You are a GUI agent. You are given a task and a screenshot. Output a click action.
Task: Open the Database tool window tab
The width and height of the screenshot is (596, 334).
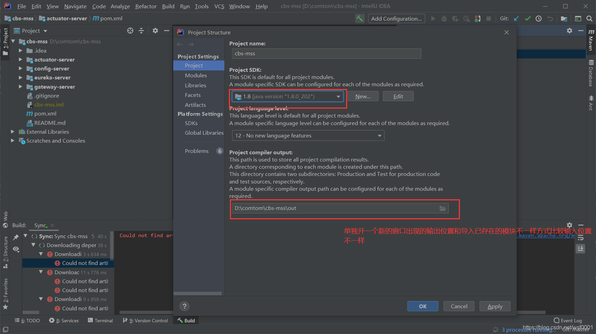tap(591, 73)
